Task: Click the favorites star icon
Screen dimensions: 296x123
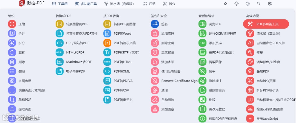Action: coord(225,4)
